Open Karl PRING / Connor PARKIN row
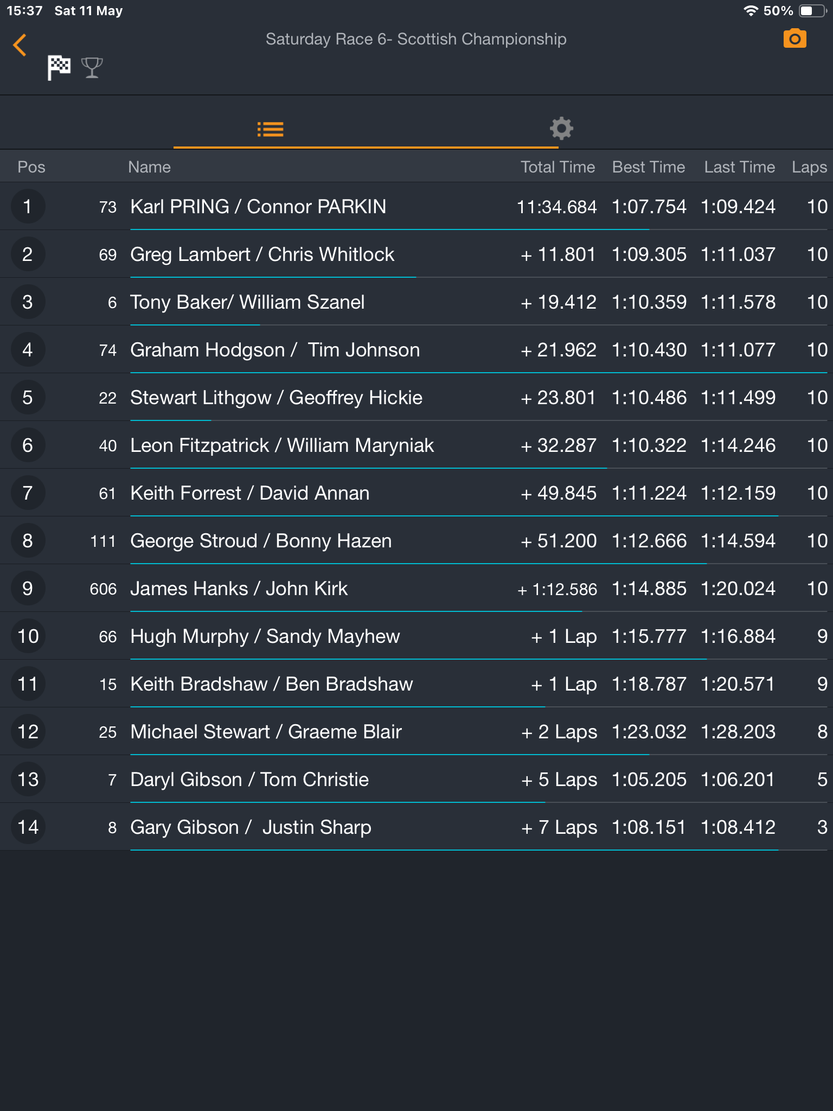Viewport: 833px width, 1111px height. (x=258, y=207)
